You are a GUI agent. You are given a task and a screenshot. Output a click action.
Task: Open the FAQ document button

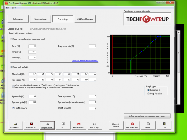(63, 125)
